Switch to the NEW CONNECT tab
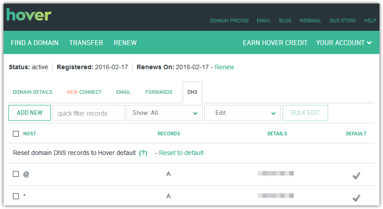Viewport: 383px width, 209px height. tap(84, 92)
